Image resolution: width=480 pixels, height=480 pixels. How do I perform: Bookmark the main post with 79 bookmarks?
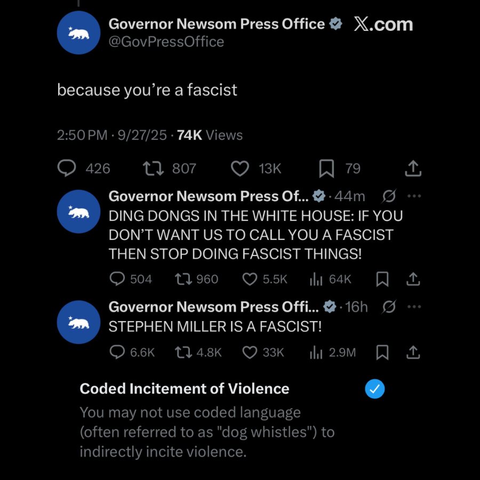326,169
